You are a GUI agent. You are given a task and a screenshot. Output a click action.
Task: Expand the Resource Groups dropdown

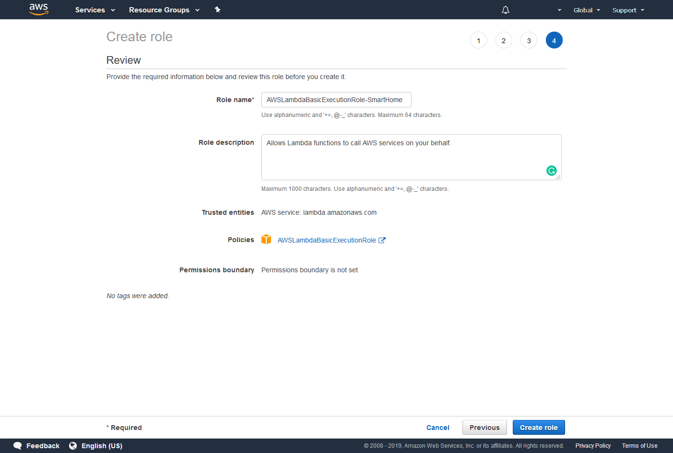[164, 10]
